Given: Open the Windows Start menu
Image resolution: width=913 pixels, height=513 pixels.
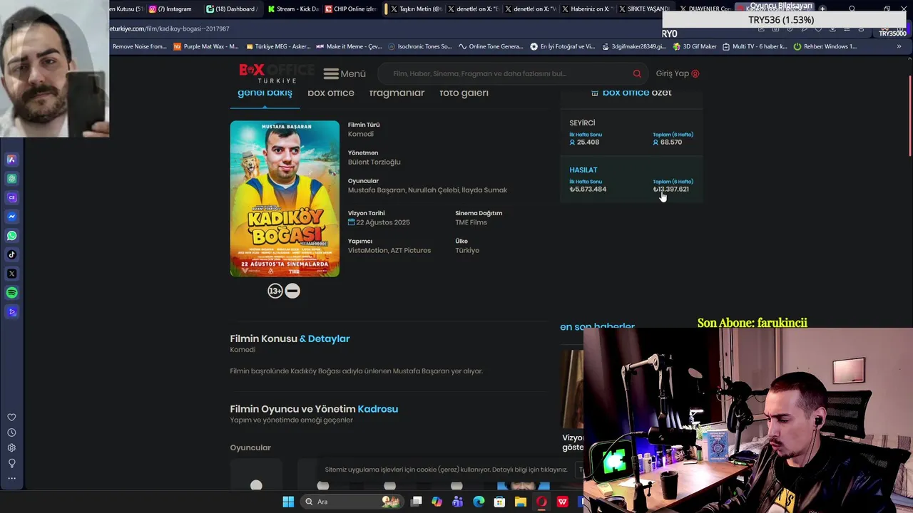Looking at the screenshot, I should pyautogui.click(x=288, y=502).
